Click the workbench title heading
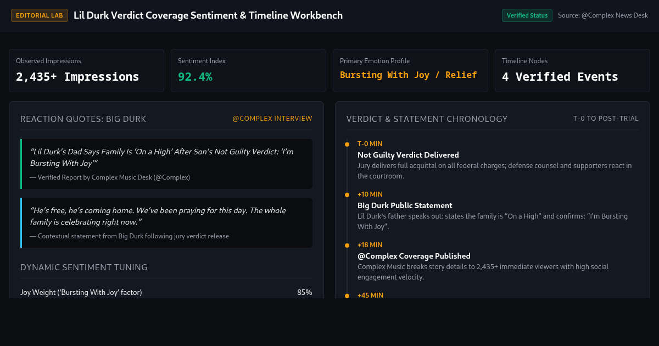659x346 pixels. tap(208, 15)
